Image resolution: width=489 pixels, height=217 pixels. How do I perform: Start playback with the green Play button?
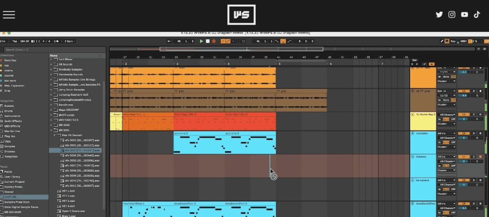pyautogui.click(x=202, y=41)
